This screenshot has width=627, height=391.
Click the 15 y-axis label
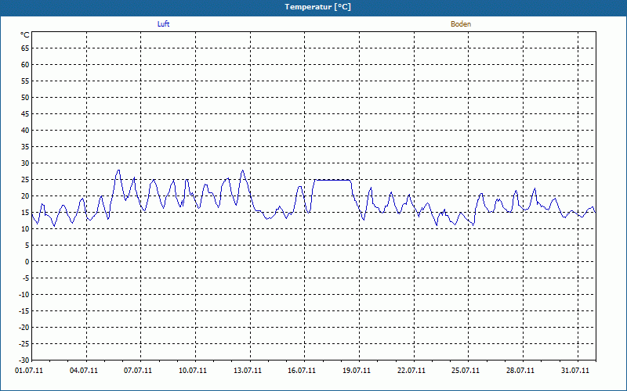[25, 212]
